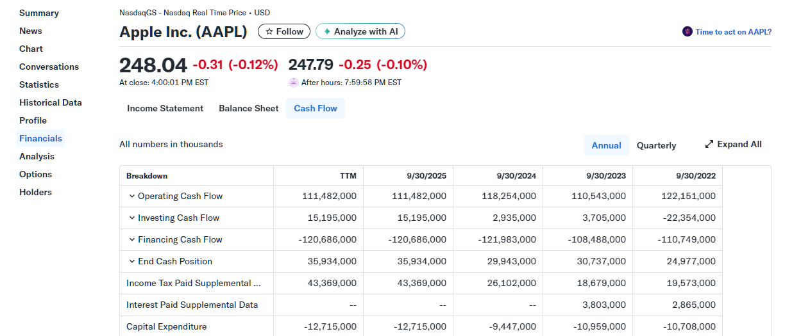Open Holders in the sidebar
Screen dimensions: 785x336
coord(35,192)
